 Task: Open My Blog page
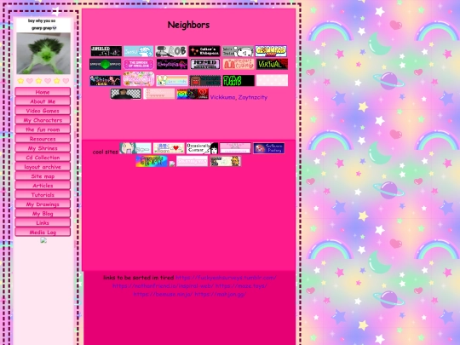(43, 214)
